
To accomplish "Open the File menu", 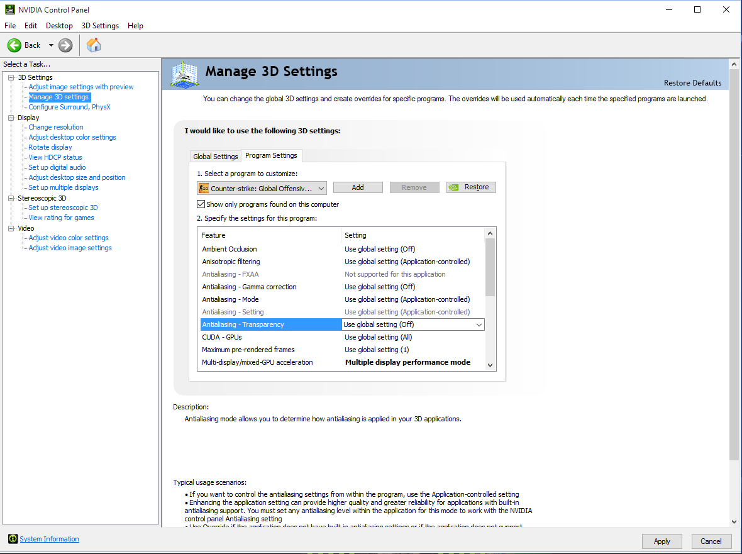I will (x=10, y=26).
